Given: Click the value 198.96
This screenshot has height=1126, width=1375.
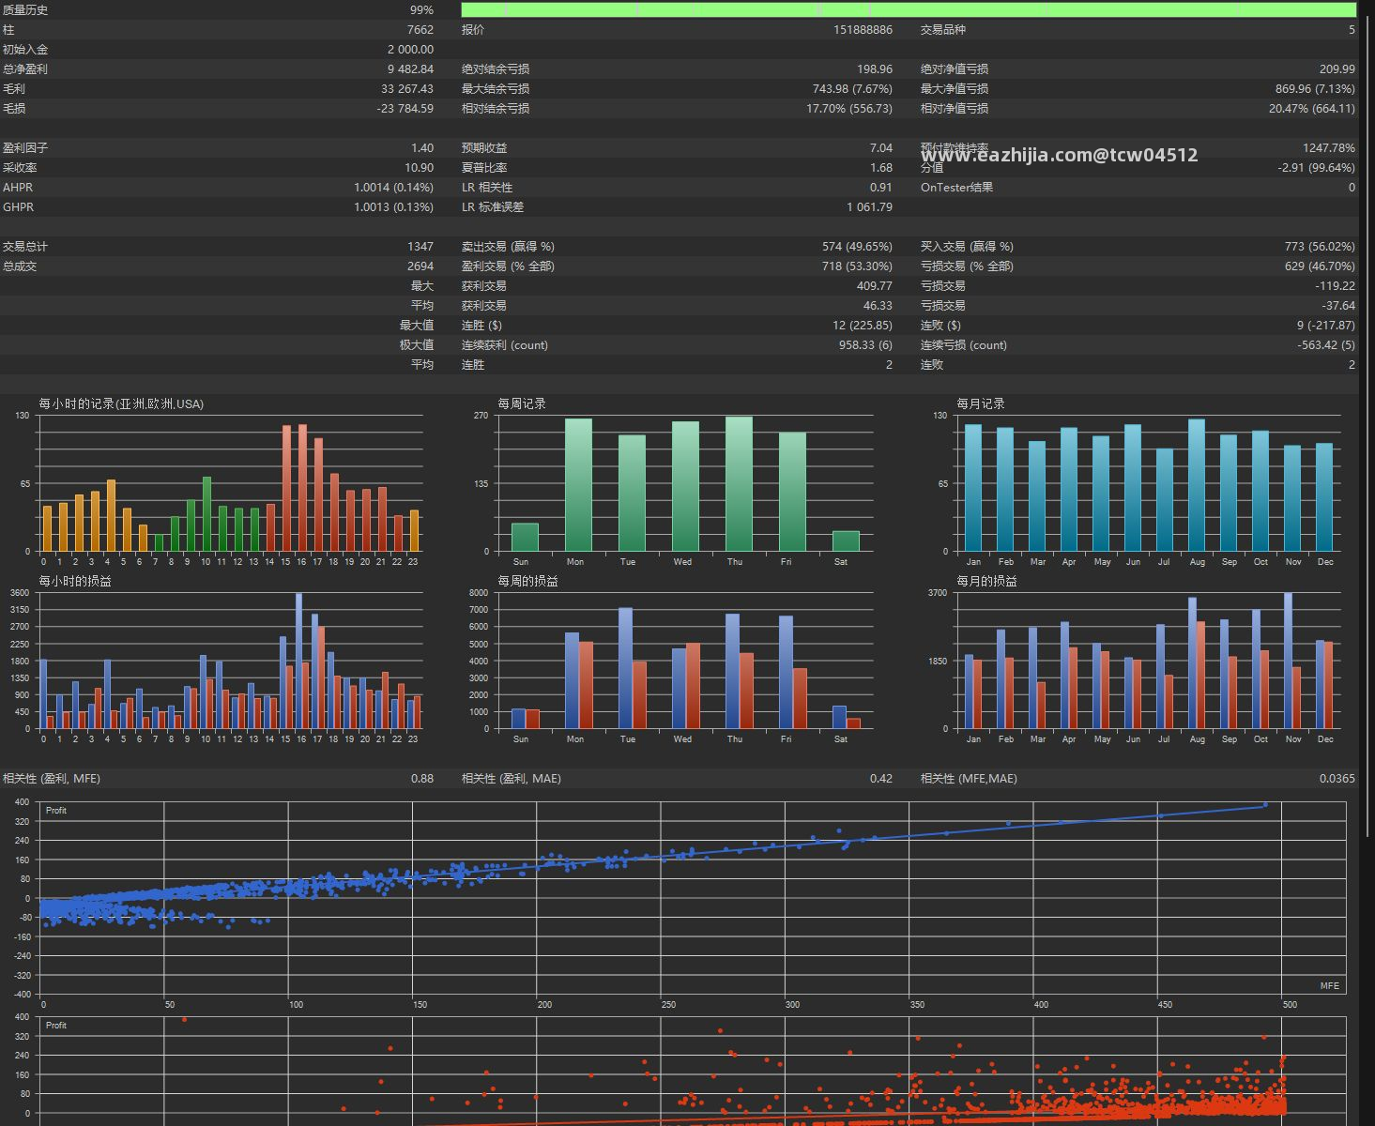Looking at the screenshot, I should click(x=875, y=69).
